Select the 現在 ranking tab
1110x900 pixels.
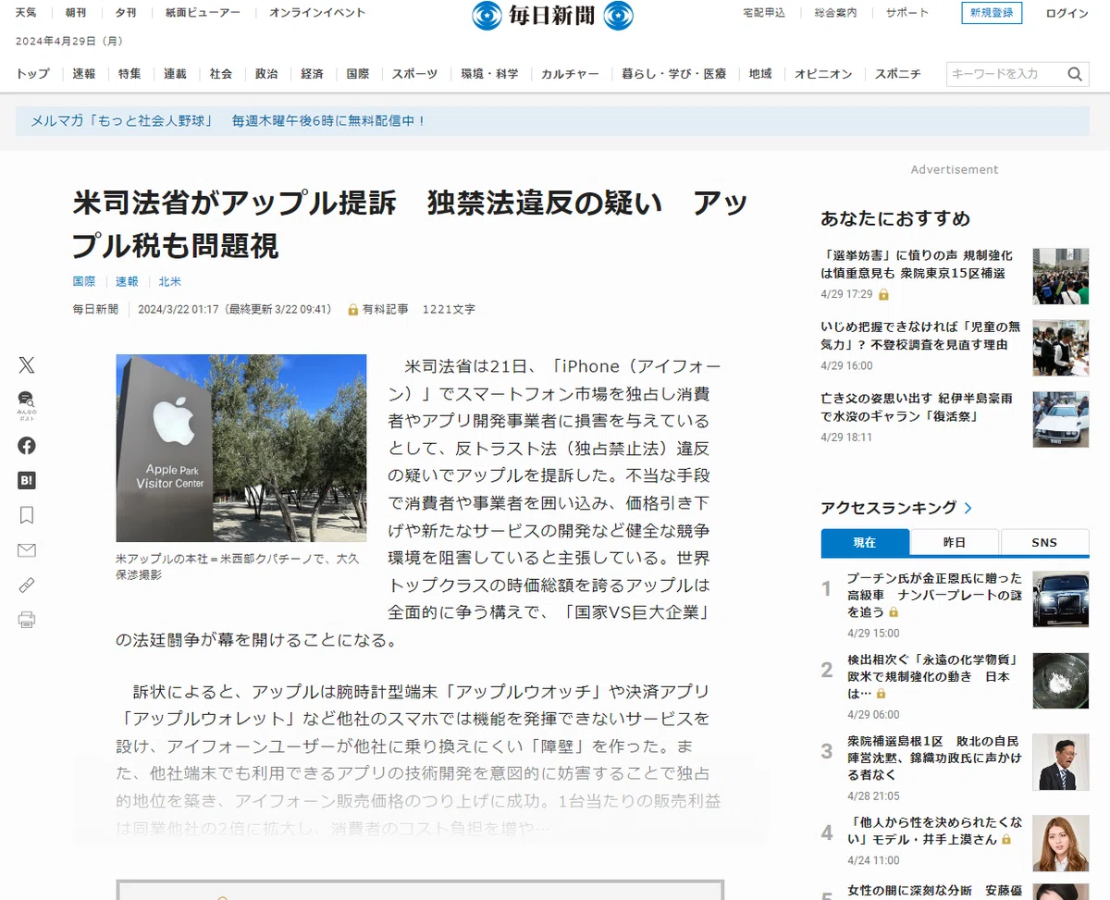tap(865, 543)
